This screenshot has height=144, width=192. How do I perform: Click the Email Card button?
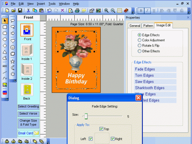click(28, 133)
